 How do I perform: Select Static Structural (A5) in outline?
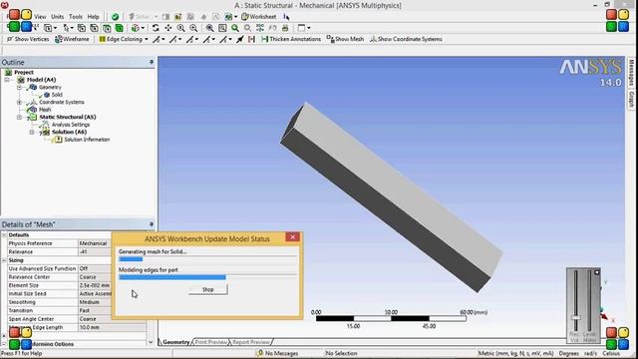coord(68,117)
